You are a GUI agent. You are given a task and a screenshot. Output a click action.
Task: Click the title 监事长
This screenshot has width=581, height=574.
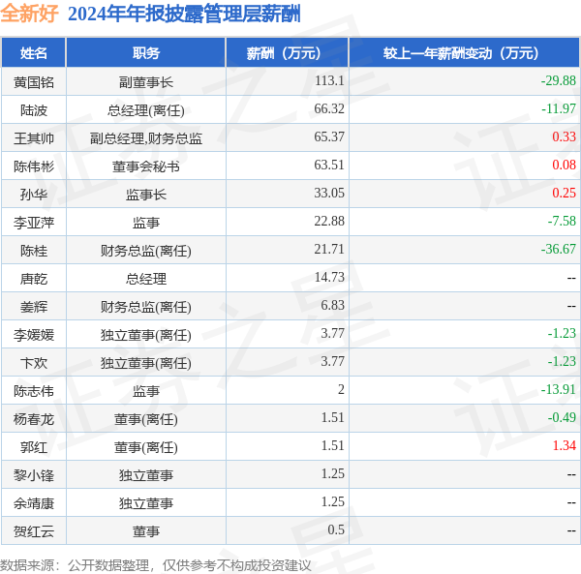(x=146, y=195)
